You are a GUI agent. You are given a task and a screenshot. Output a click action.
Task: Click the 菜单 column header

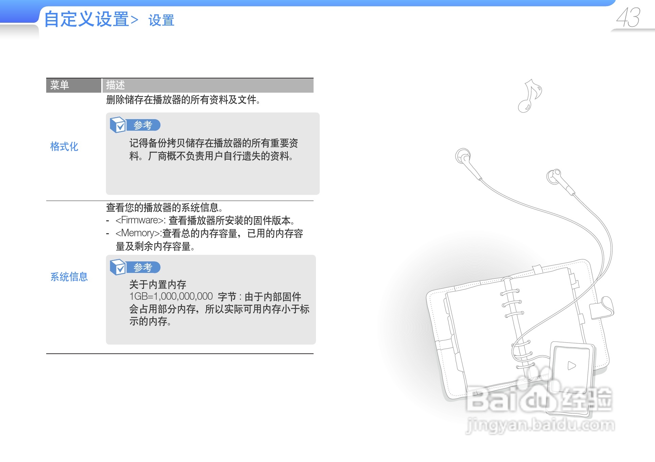(x=60, y=85)
